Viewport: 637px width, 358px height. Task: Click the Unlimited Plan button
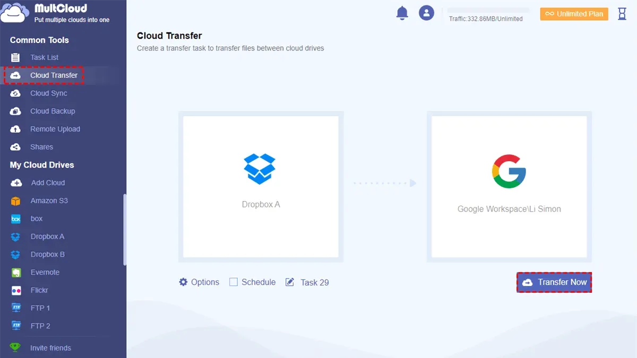tap(573, 14)
